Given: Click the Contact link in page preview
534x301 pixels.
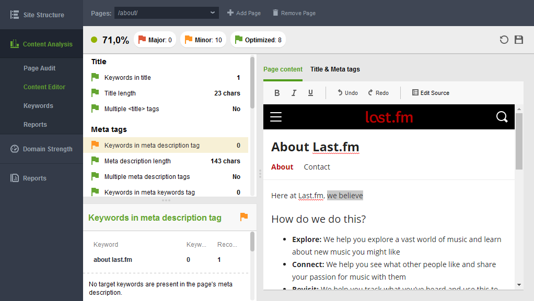Looking at the screenshot, I should [x=317, y=167].
